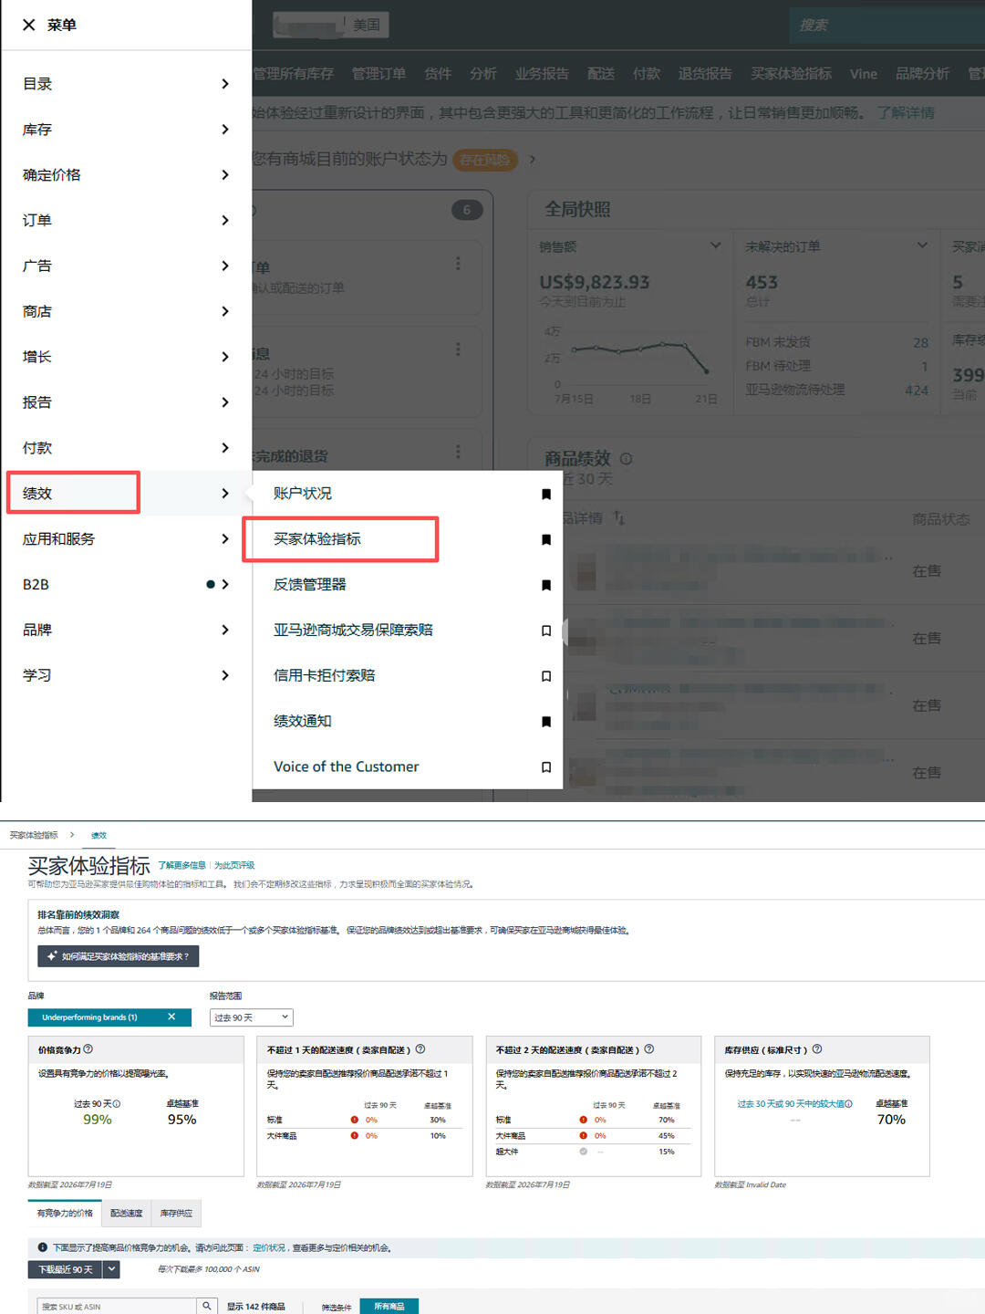Click the help icon next to 库存供应 (标准尺寸)

click(817, 1049)
